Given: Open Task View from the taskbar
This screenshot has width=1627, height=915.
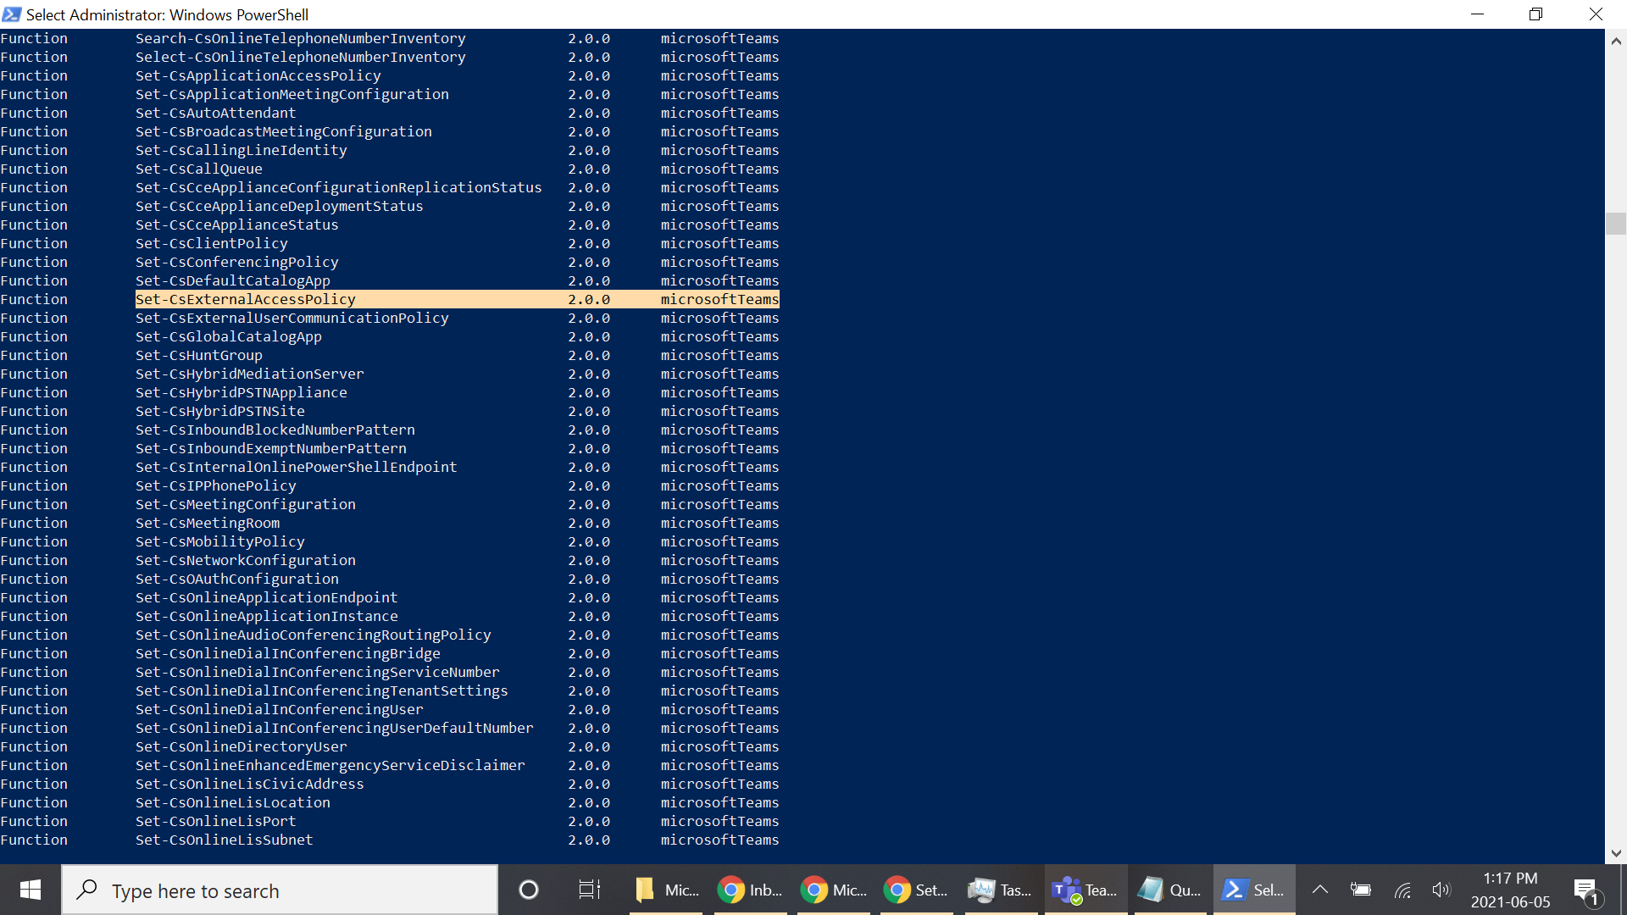Looking at the screenshot, I should tap(589, 890).
